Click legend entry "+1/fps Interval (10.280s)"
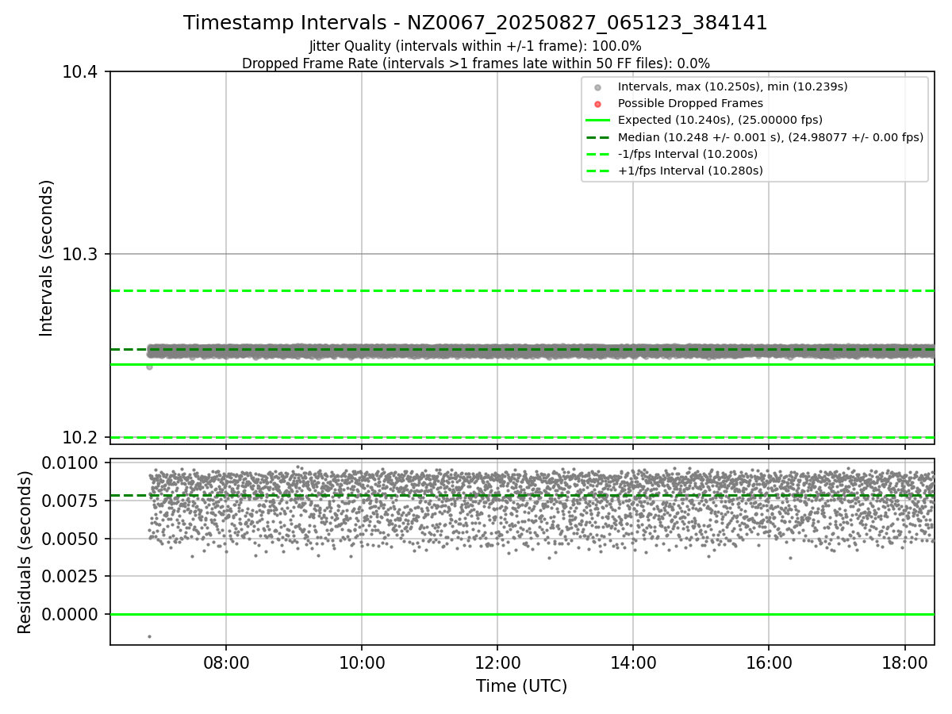 point(690,171)
